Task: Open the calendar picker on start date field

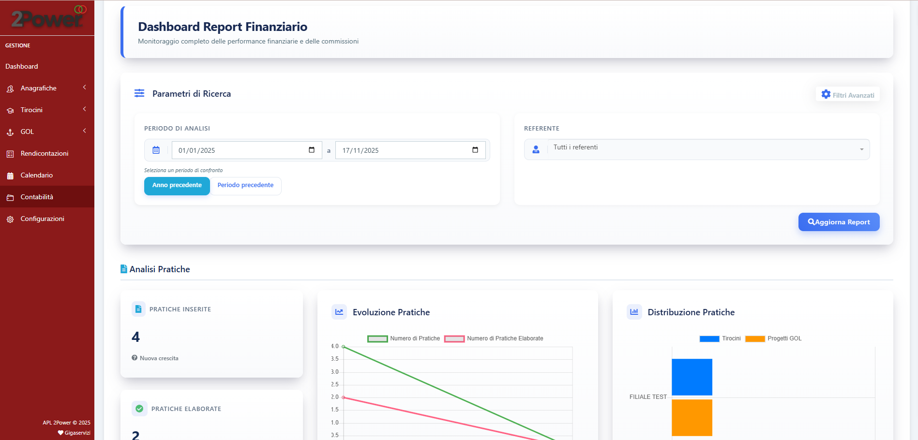Action: (x=312, y=150)
